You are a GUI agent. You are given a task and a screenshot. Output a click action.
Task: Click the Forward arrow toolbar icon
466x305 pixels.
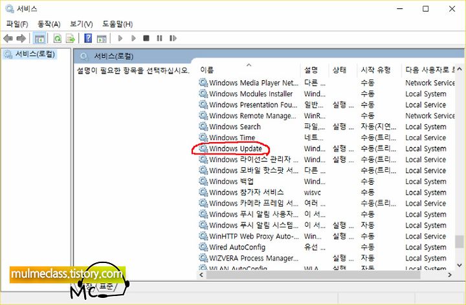click(x=21, y=38)
